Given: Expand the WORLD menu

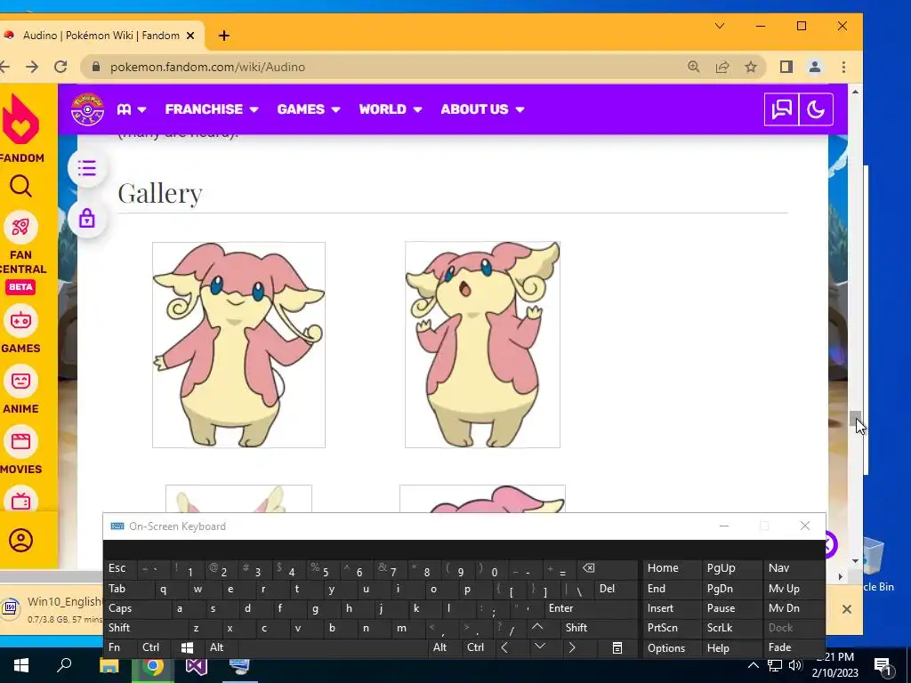Looking at the screenshot, I should click(x=391, y=109).
